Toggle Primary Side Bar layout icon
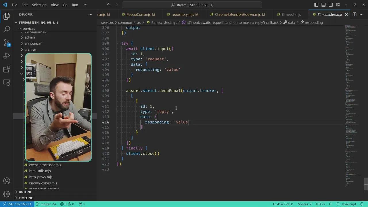 point(316,5)
